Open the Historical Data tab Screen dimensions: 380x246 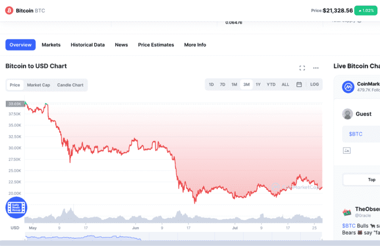click(88, 45)
